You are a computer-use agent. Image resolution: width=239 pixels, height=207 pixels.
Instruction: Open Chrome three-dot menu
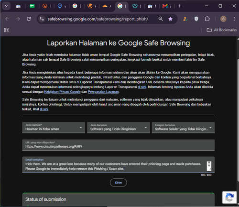click(x=234, y=19)
